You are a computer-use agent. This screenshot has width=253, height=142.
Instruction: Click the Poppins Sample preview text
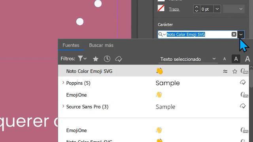pyautogui.click(x=168, y=83)
